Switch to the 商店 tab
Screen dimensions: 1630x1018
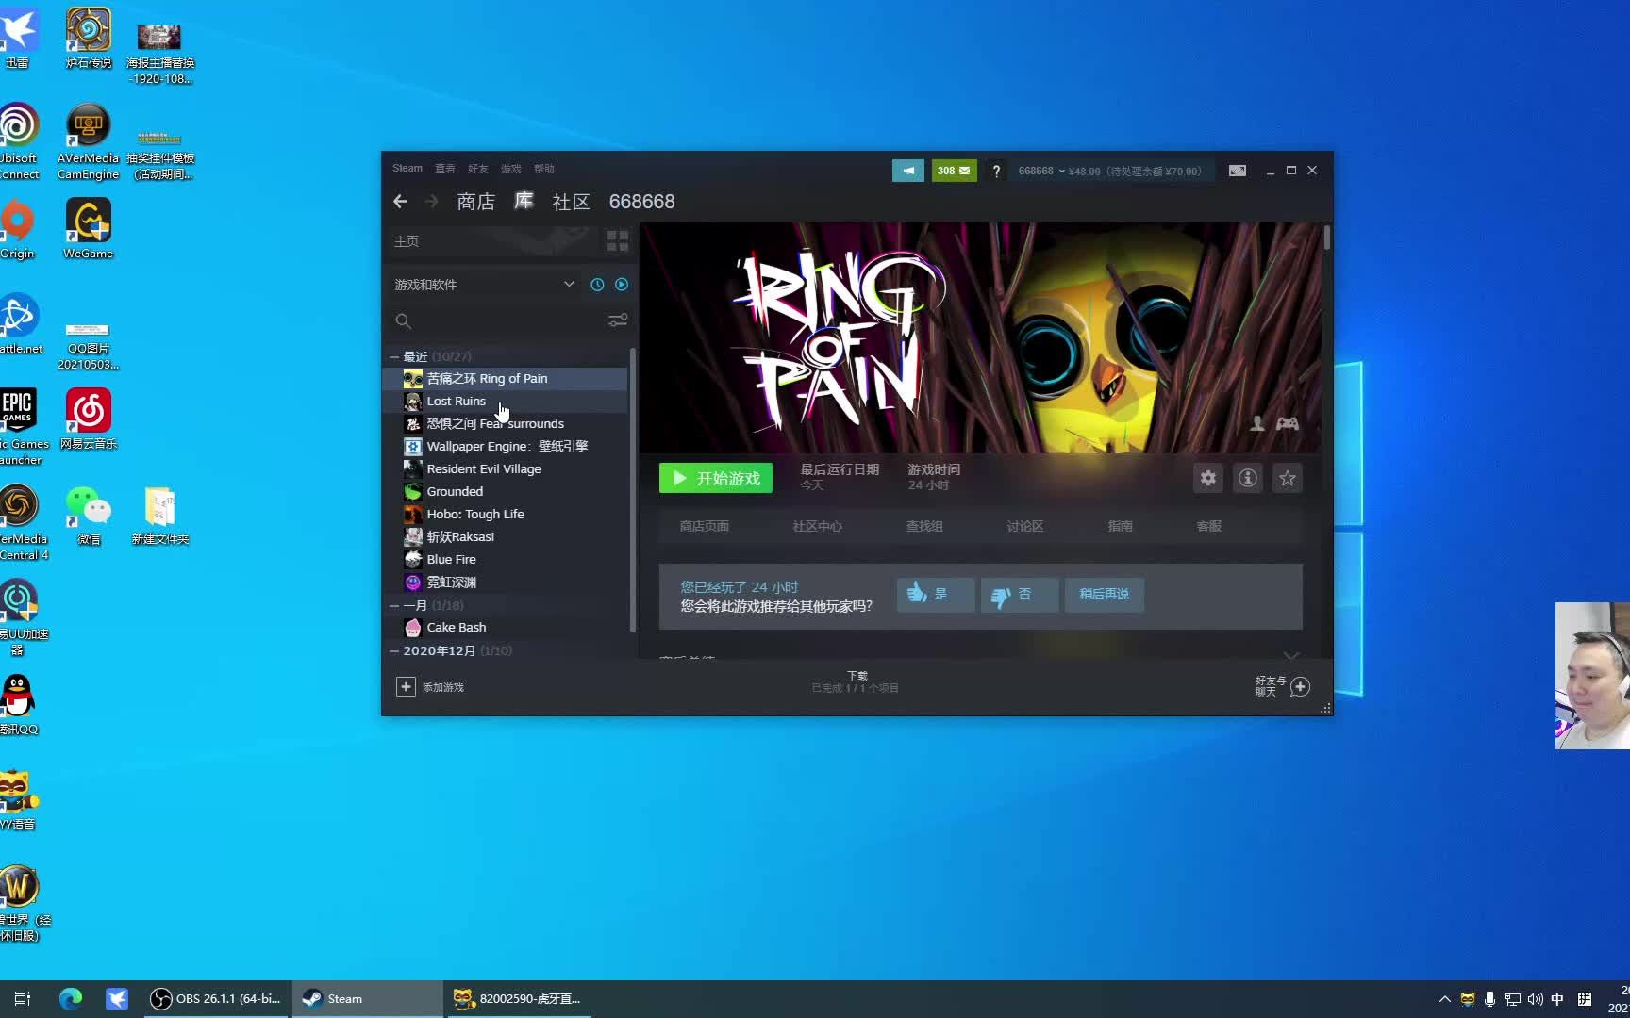coord(476,202)
